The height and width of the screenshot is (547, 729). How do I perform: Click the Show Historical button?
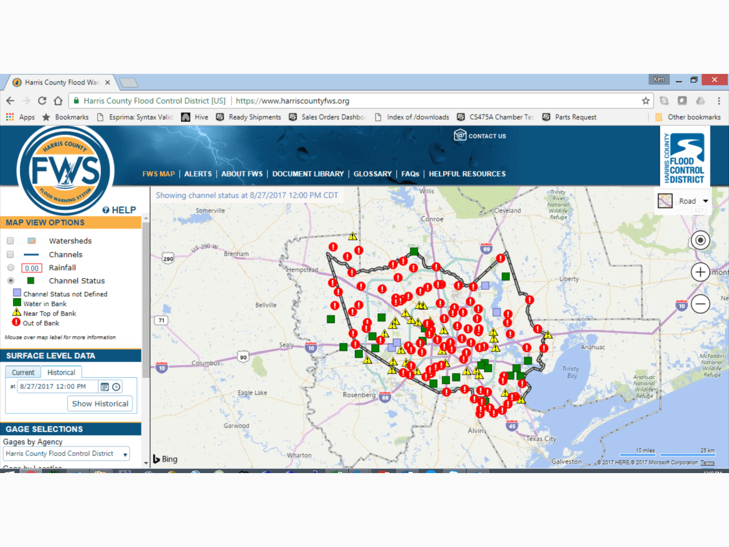click(x=100, y=403)
